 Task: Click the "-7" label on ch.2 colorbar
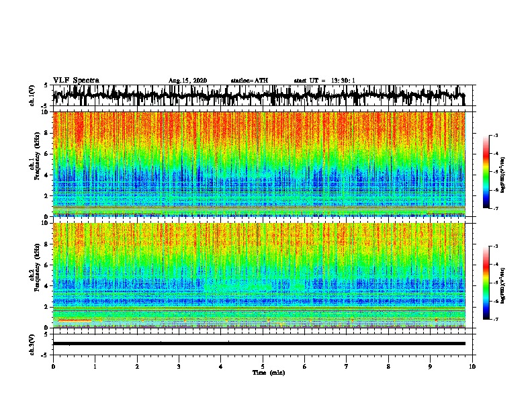pyautogui.click(x=495, y=319)
